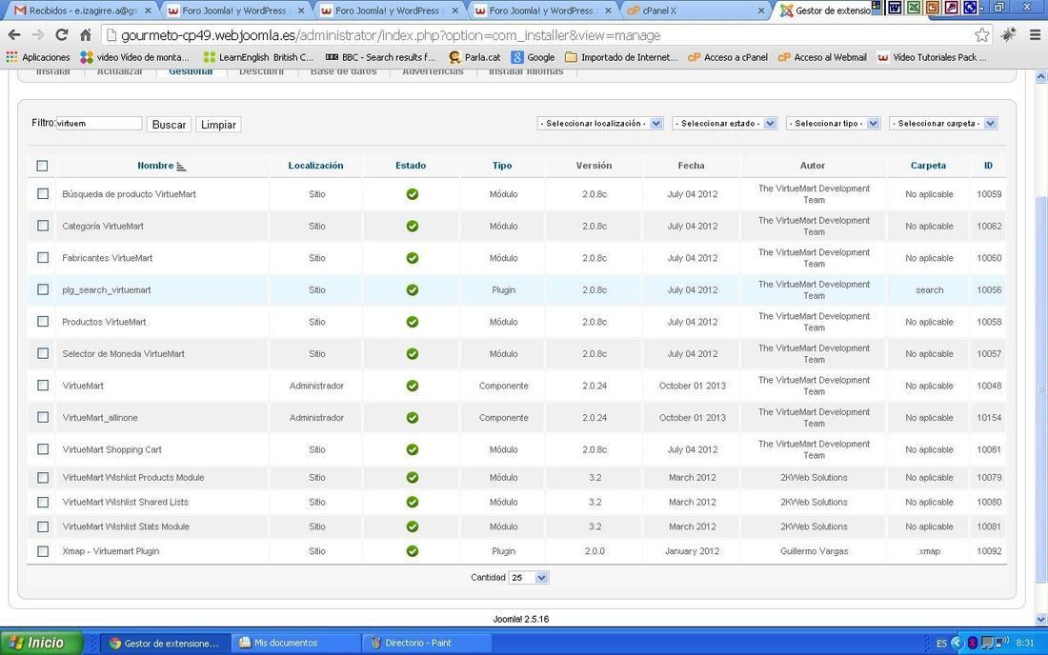The height and width of the screenshot is (655, 1048).
Task: Switch to Mis documentos in the taskbar
Action: (x=294, y=643)
